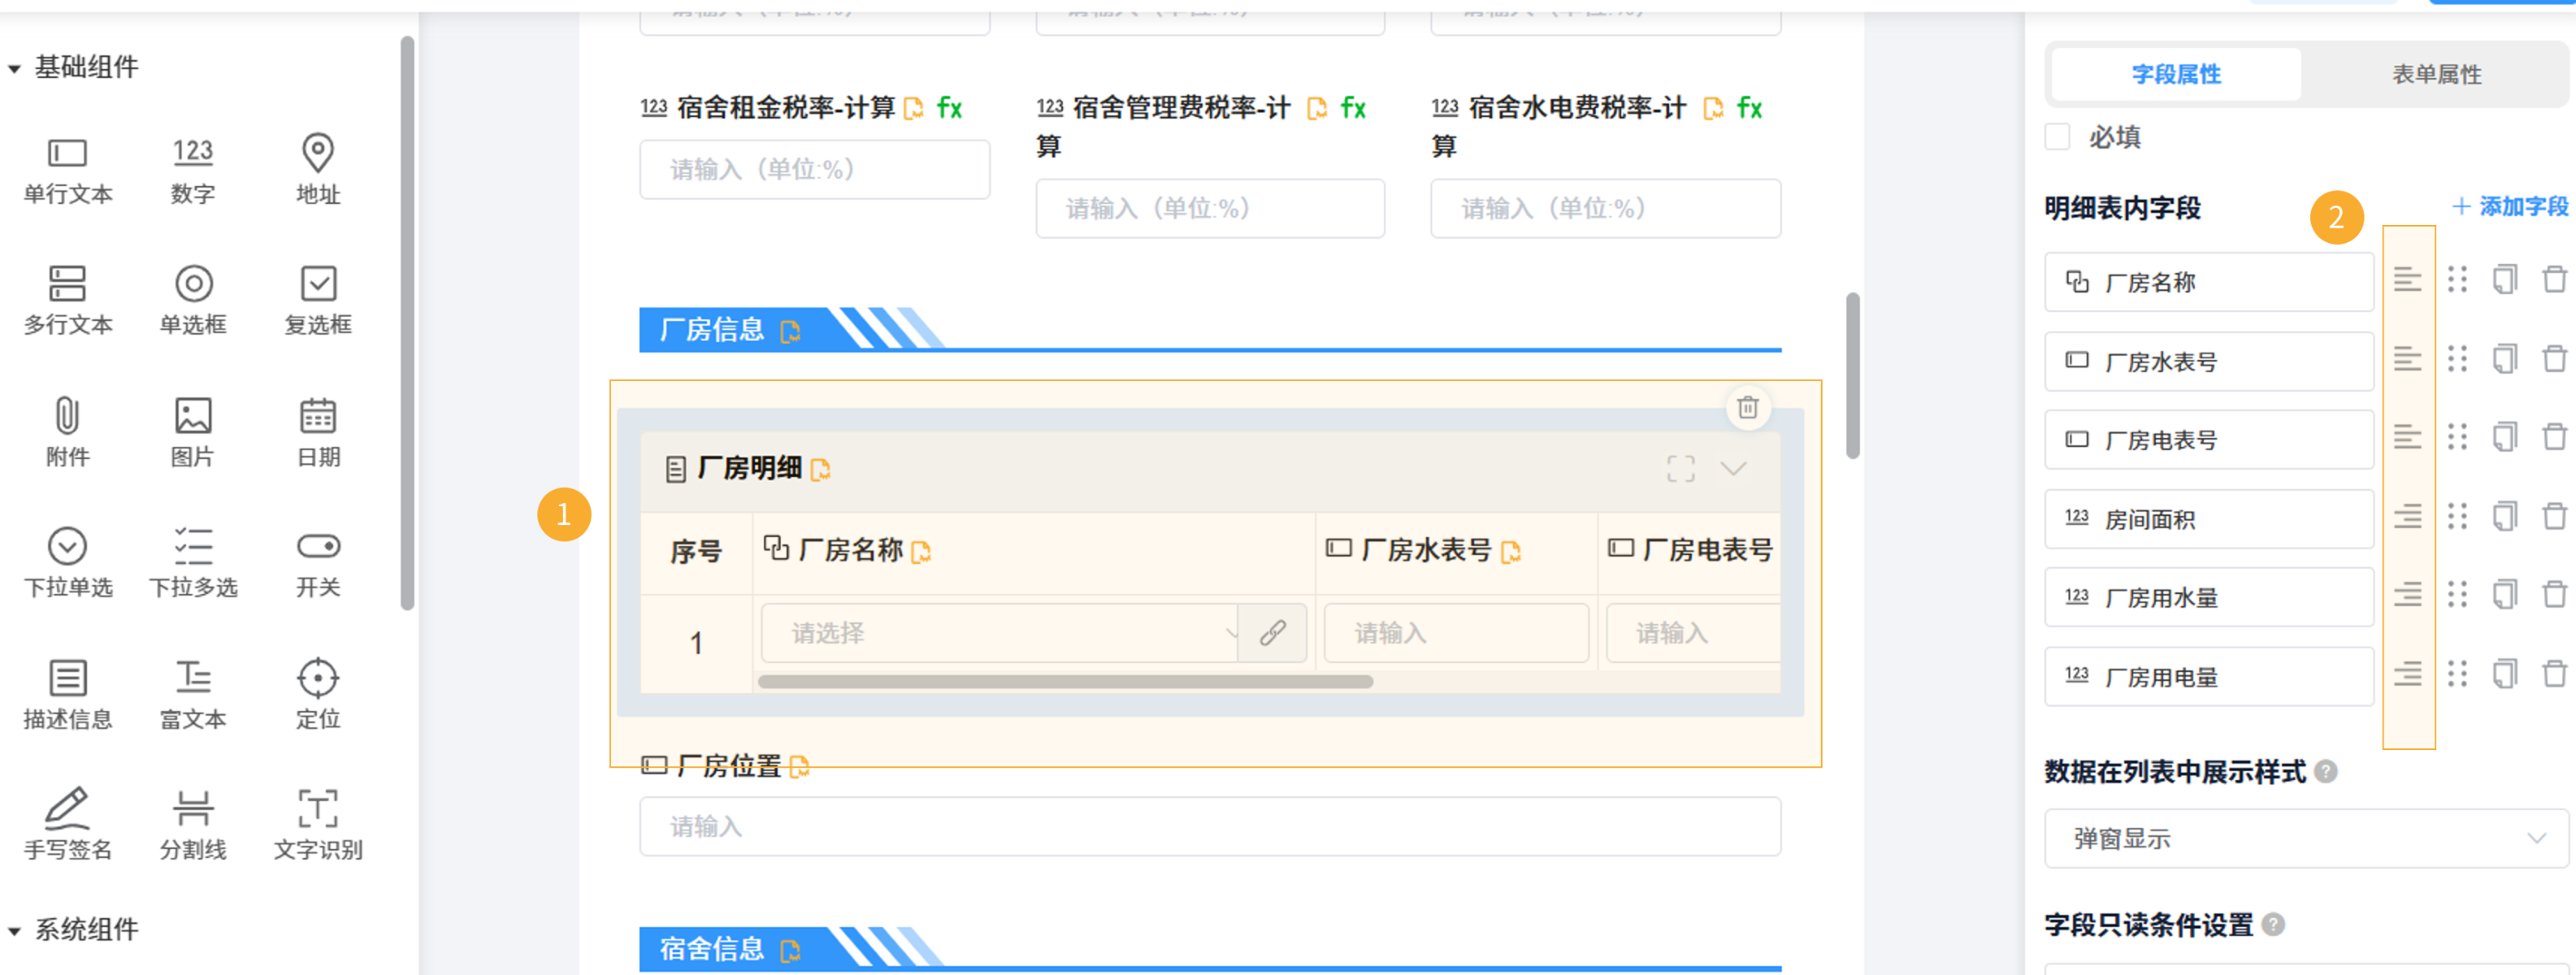
Task: Click the 宿舍租金税率-计算 input field
Action: pyautogui.click(x=815, y=169)
